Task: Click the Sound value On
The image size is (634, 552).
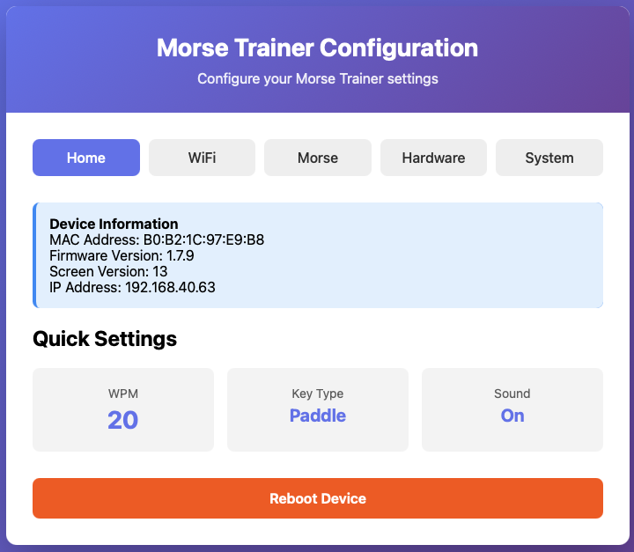Action: click(512, 416)
